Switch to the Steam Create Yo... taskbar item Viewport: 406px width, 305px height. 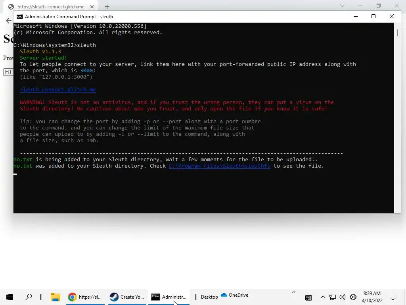tap(127, 297)
